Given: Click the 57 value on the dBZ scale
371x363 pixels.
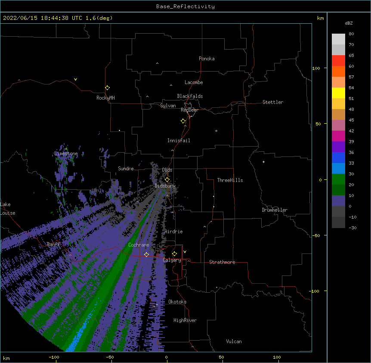Looking at the screenshot, I should tap(351, 77).
